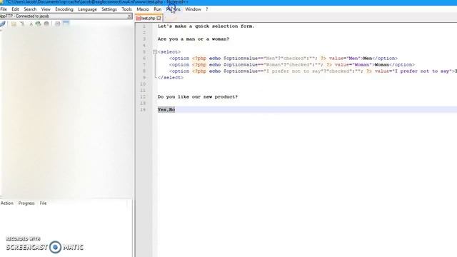Click line number 14 in the margin
Image resolution: width=457 pixels, height=257 pixels.
click(143, 109)
